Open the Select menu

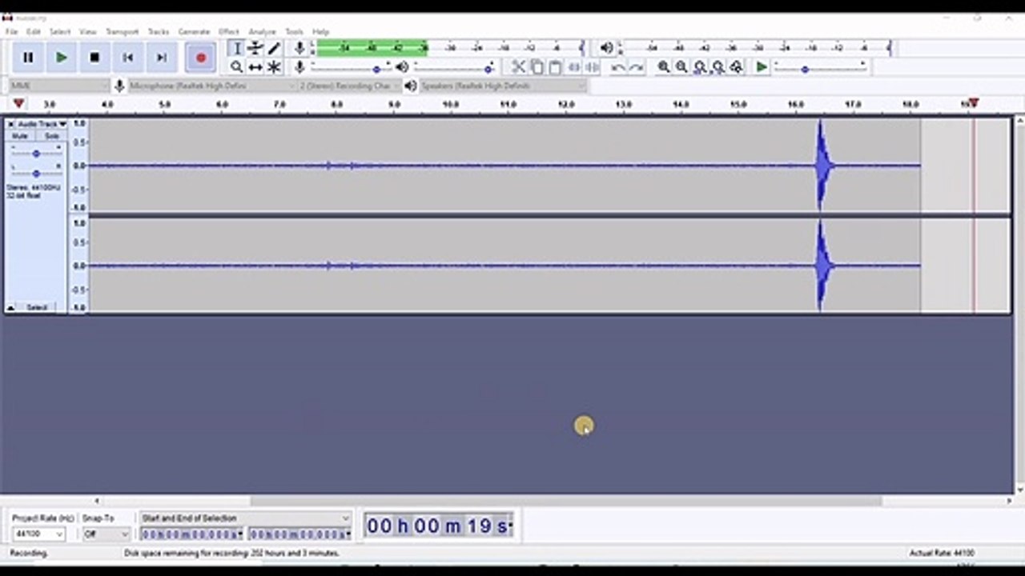(60, 31)
